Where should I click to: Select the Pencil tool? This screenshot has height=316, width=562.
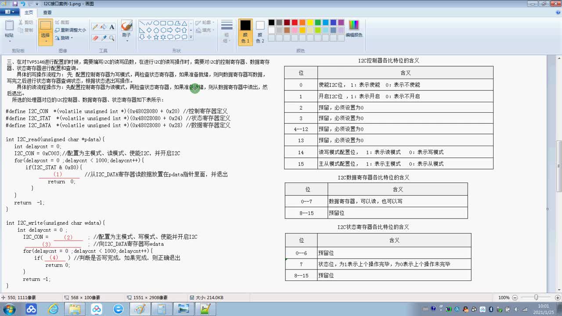point(95,27)
